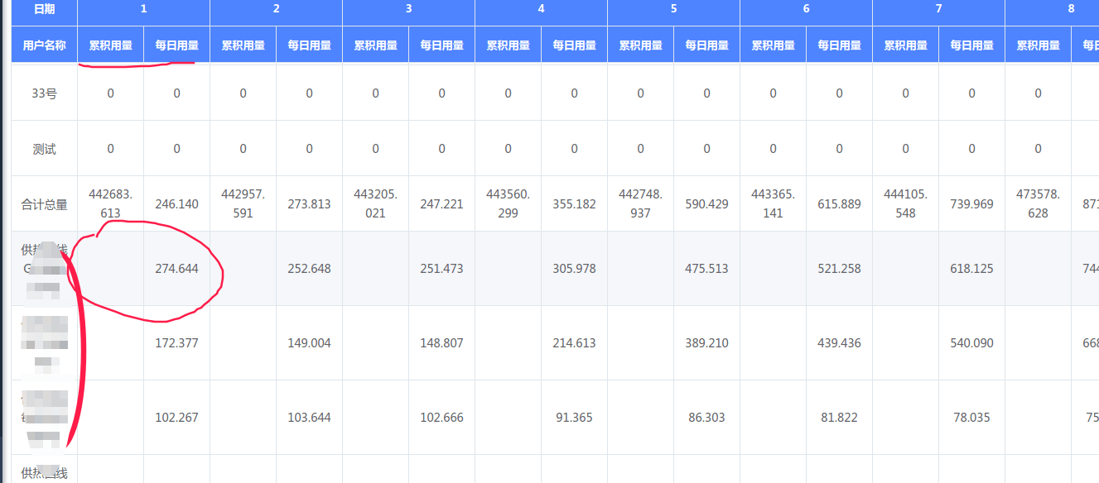Click the 355.182 daily total cell
The width and height of the screenshot is (1099, 483).
[574, 204]
